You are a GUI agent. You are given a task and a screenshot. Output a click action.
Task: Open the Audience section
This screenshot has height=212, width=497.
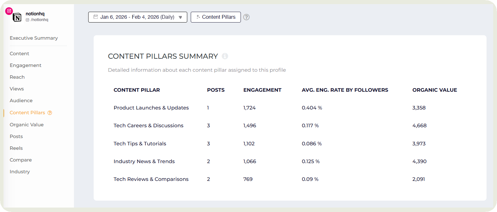point(21,100)
